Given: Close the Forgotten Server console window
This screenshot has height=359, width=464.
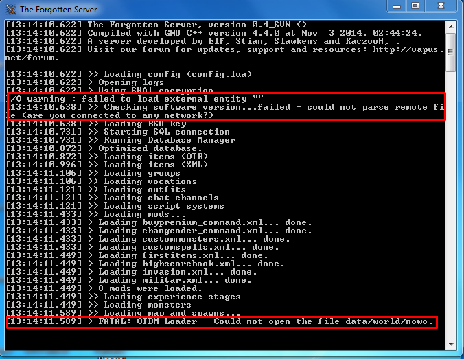Looking at the screenshot, I should 441,6.
